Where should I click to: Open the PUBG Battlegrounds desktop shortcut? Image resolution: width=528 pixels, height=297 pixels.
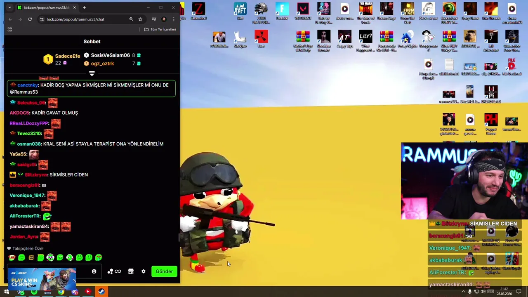[261, 13]
